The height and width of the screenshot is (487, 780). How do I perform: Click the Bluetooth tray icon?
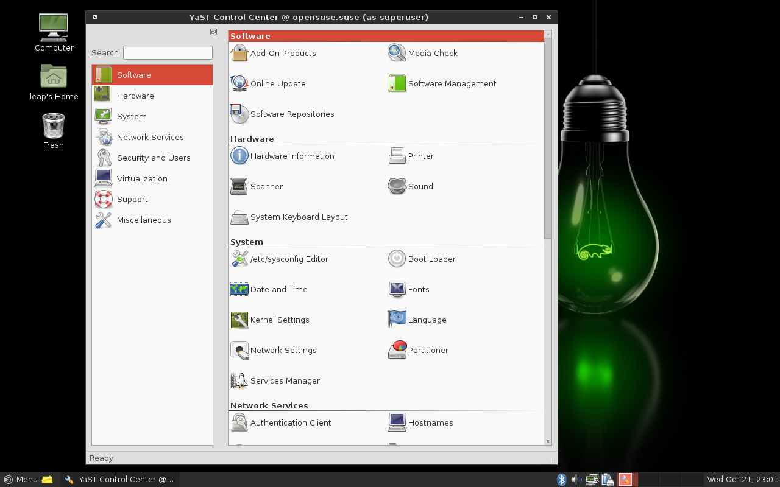coord(562,480)
